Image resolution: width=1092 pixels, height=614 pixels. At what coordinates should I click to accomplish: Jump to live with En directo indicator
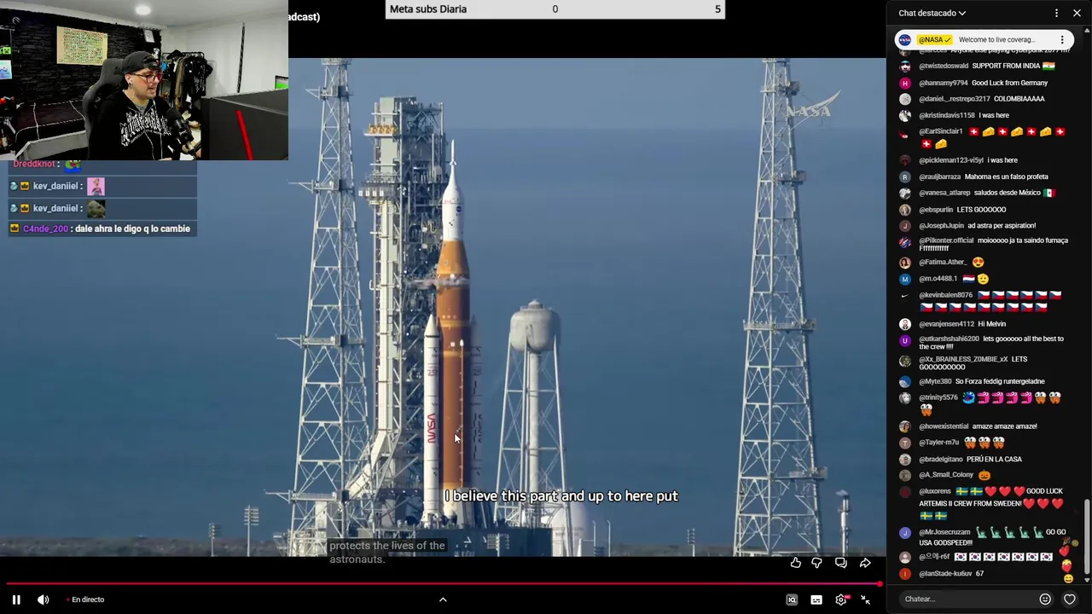(x=85, y=600)
